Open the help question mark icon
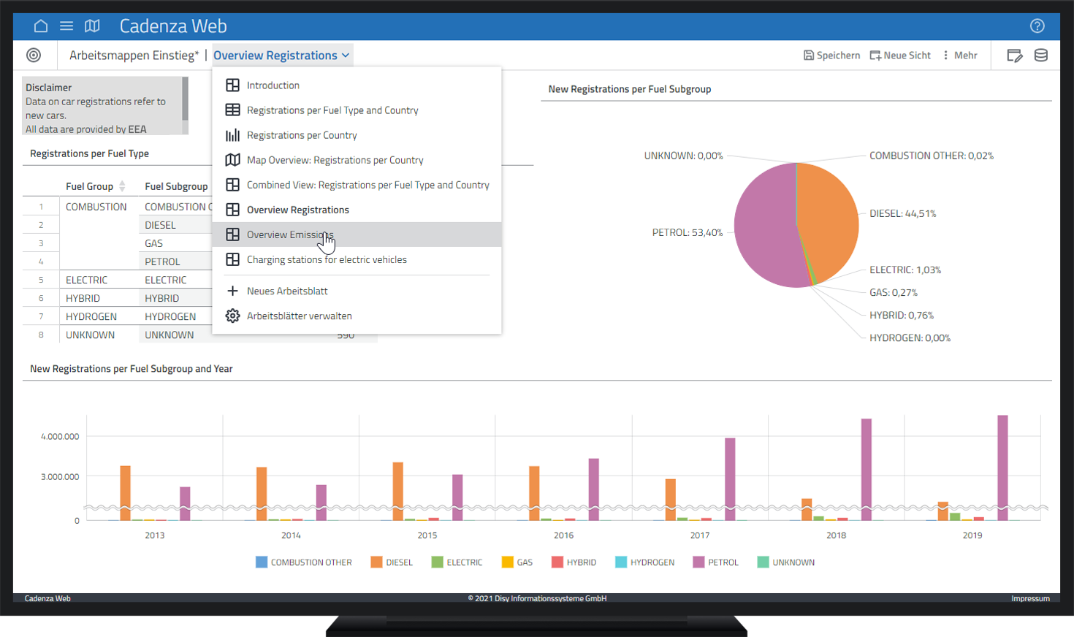1074x637 pixels. click(x=1037, y=26)
